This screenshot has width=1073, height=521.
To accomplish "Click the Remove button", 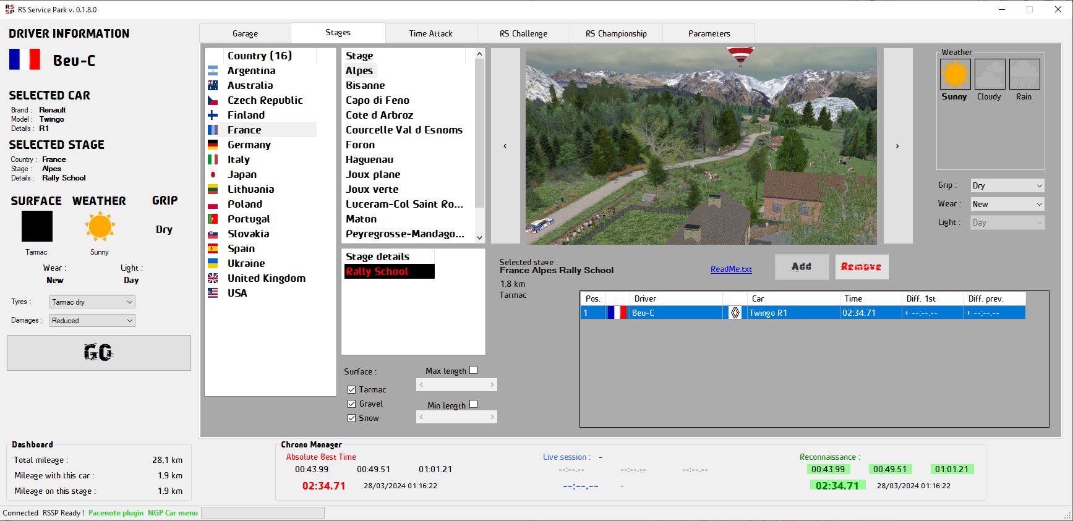I will [x=861, y=267].
